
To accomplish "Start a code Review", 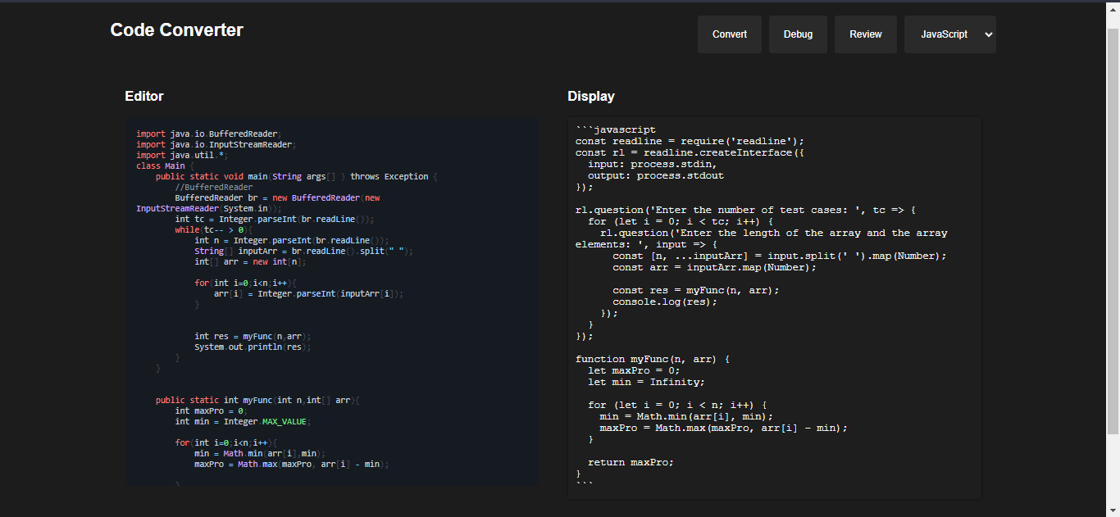I will point(865,34).
